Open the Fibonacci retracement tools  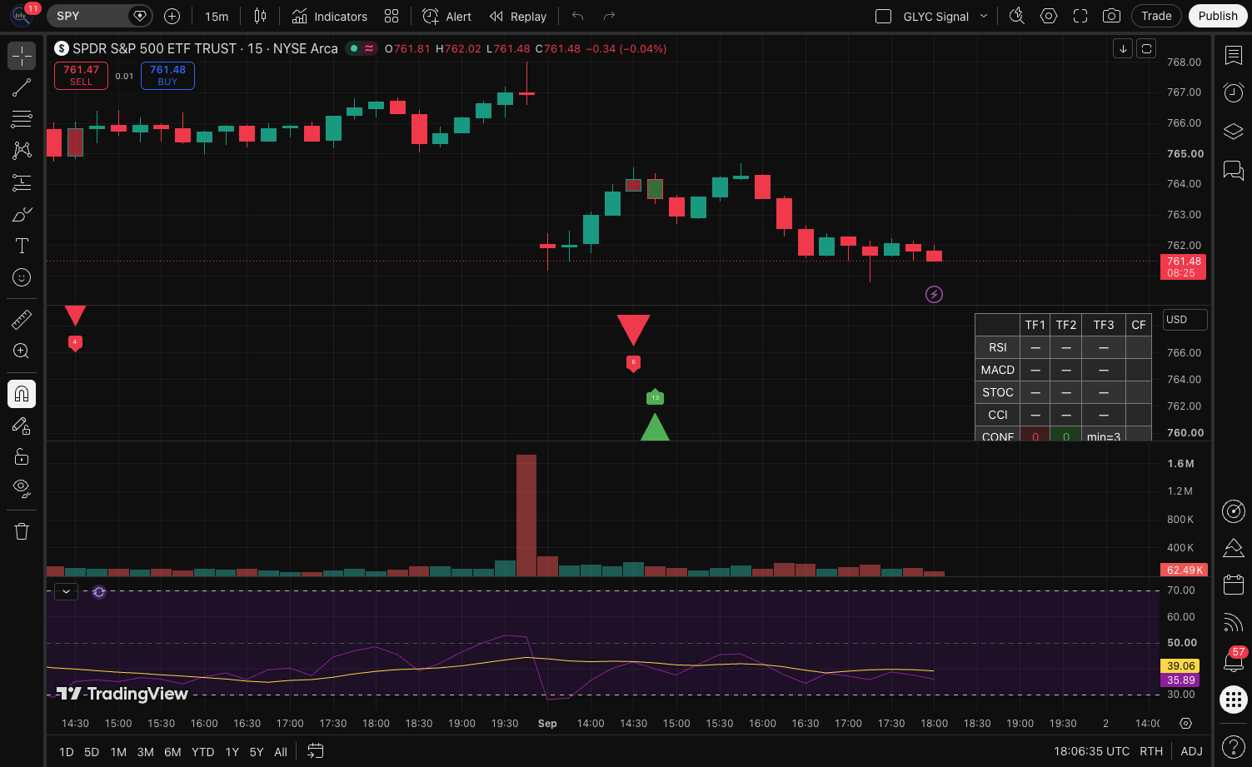pos(22,119)
